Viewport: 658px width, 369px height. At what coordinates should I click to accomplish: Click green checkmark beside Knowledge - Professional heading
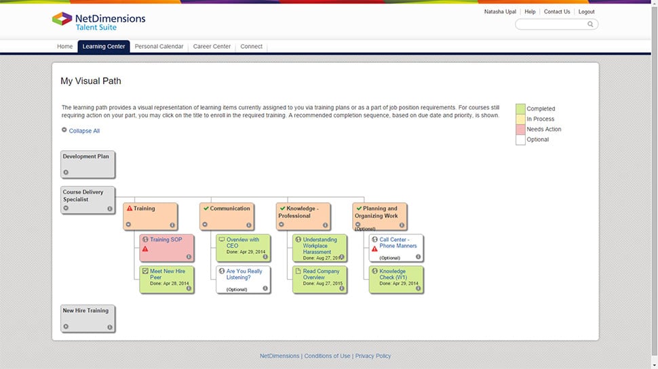(x=282, y=208)
